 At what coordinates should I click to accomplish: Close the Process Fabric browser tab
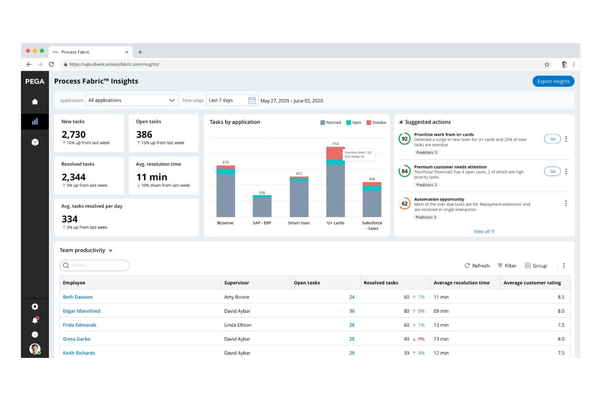tap(127, 52)
